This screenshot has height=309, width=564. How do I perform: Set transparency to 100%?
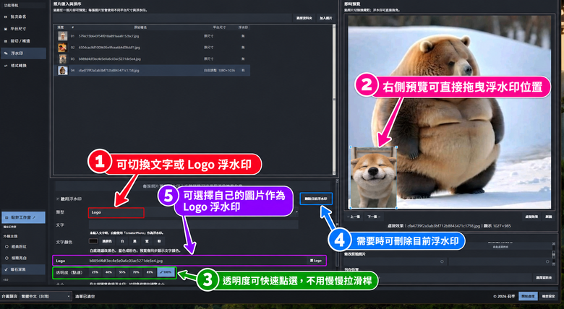point(166,272)
